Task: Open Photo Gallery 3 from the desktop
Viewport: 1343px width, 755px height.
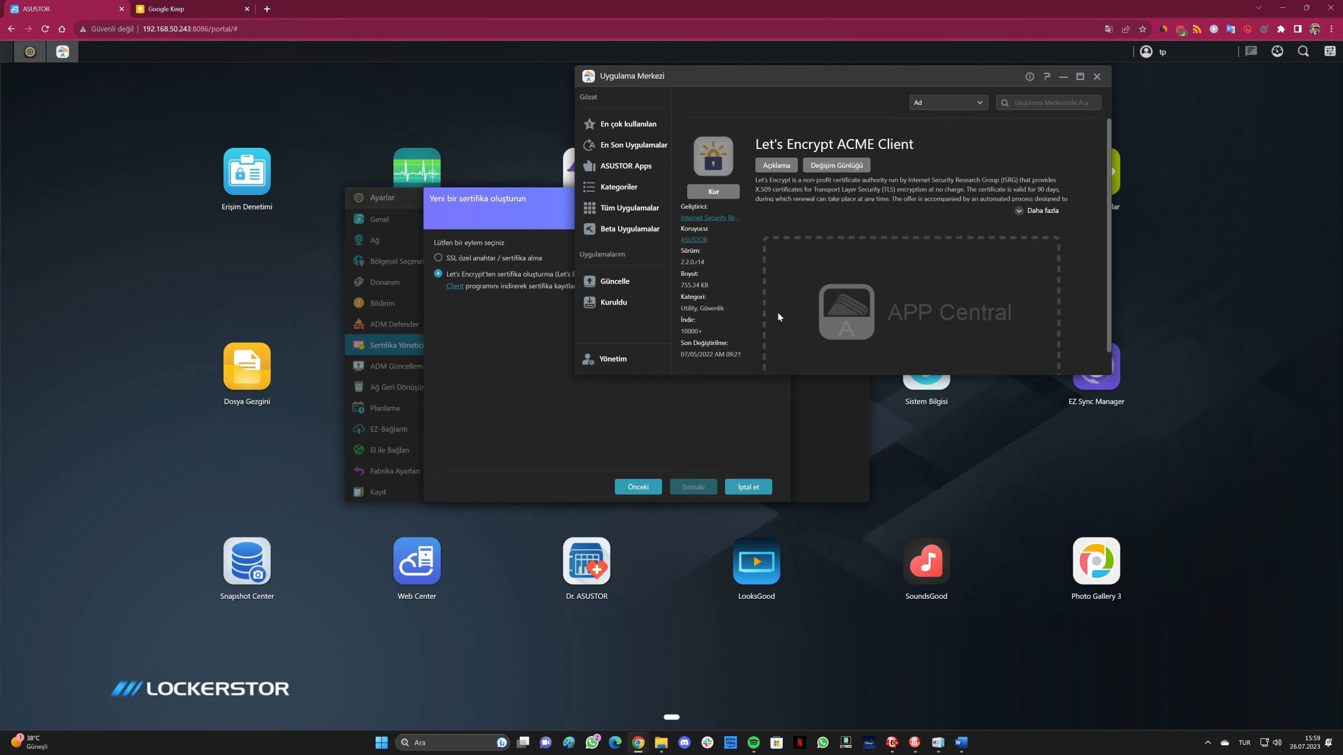Action: [x=1096, y=560]
